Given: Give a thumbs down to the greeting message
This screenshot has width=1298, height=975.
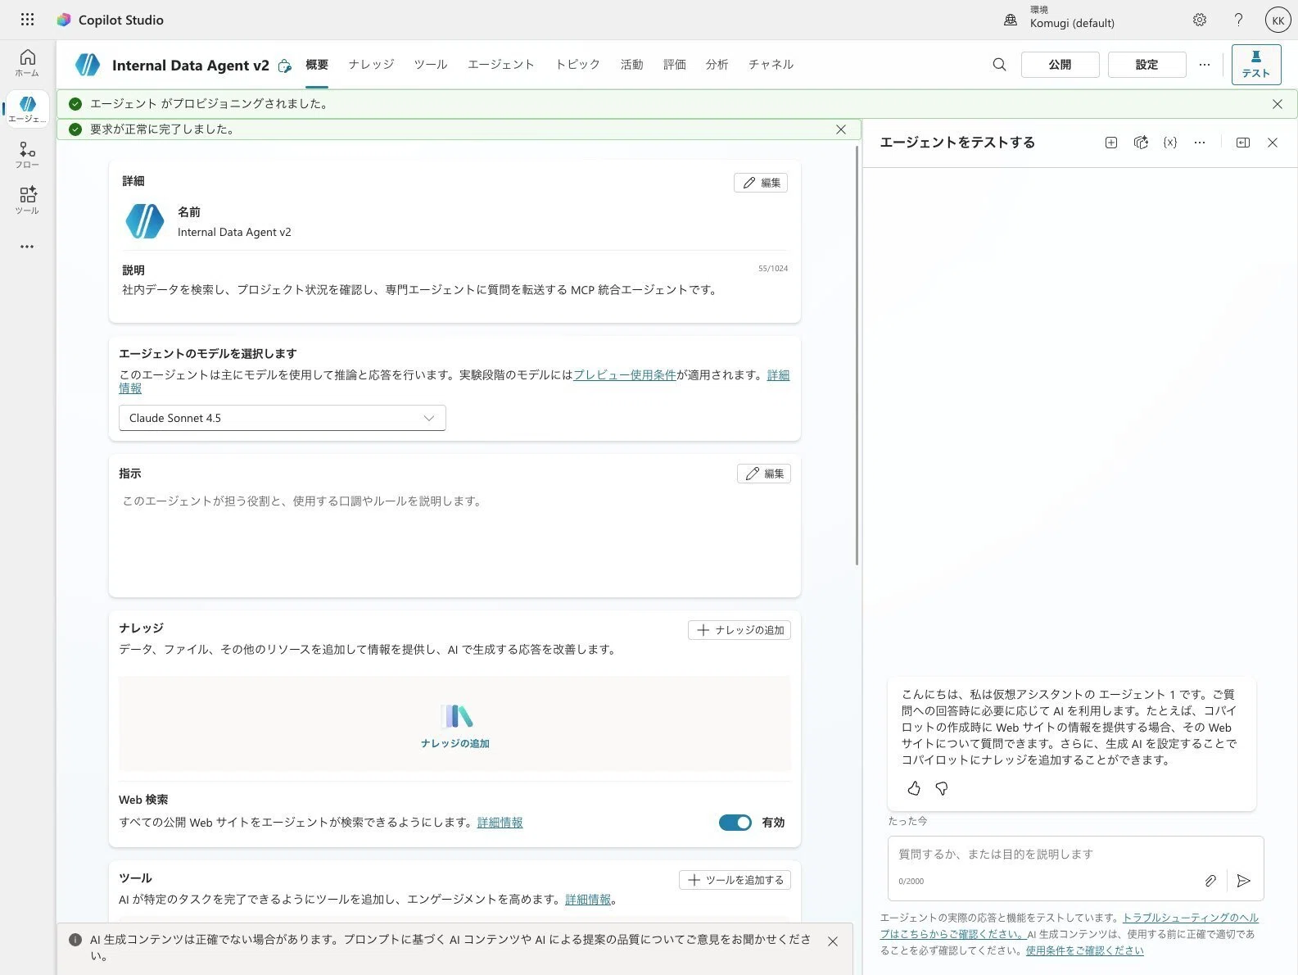Looking at the screenshot, I should 942,788.
